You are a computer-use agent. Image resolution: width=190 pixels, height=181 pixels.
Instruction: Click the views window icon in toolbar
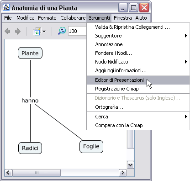pyautogui.click(x=37, y=31)
